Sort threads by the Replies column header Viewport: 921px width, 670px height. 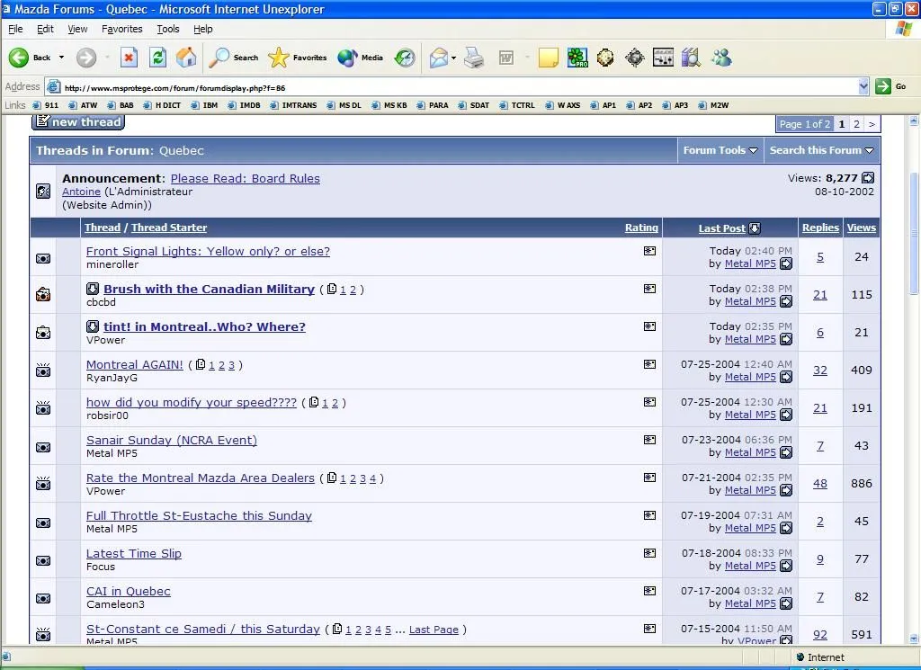820,228
